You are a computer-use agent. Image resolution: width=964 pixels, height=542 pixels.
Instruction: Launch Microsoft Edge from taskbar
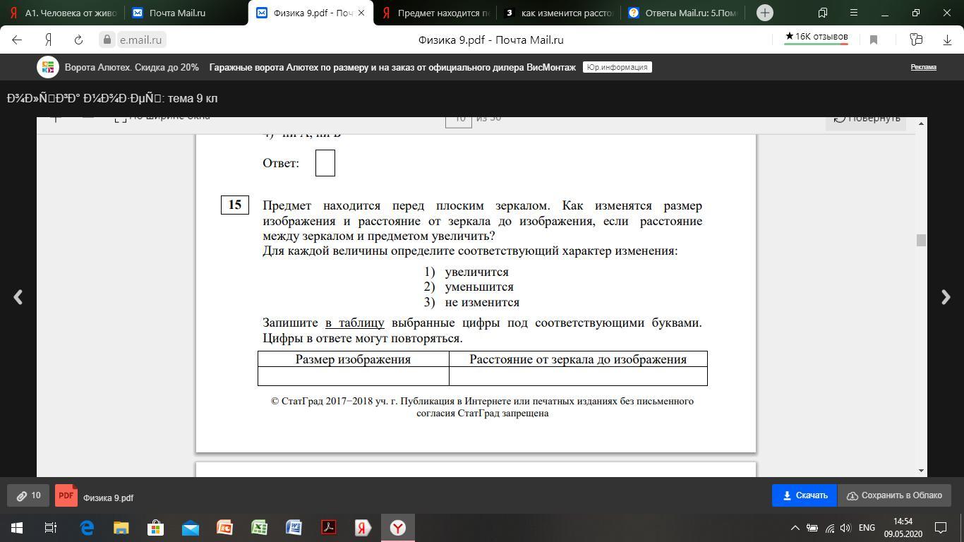86,527
